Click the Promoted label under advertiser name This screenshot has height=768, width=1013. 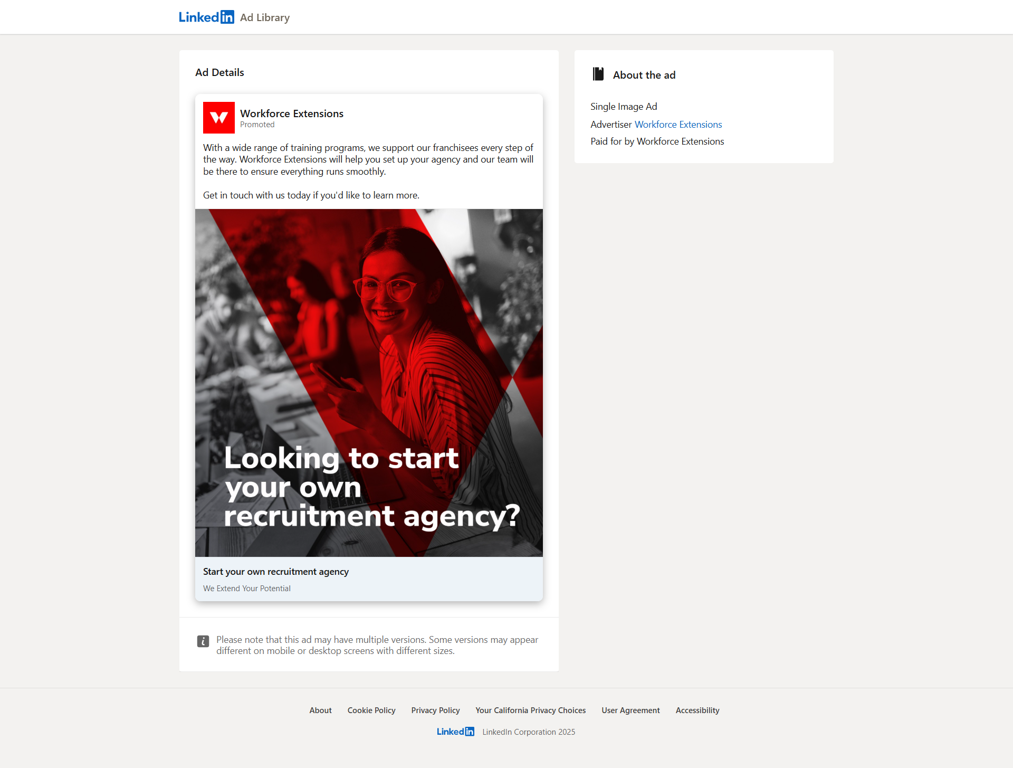(257, 125)
